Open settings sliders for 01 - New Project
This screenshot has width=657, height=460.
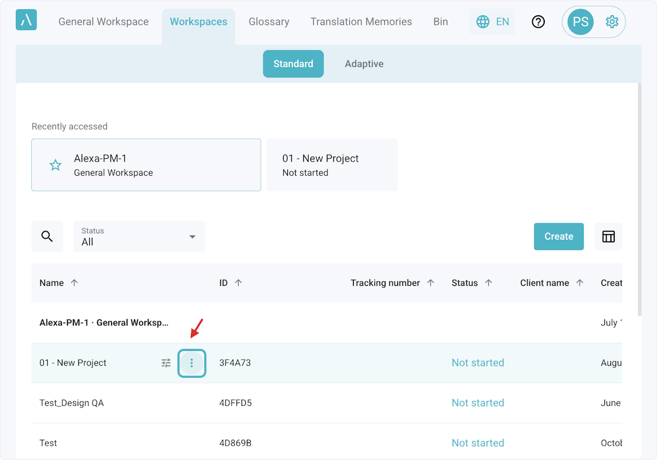(x=166, y=363)
